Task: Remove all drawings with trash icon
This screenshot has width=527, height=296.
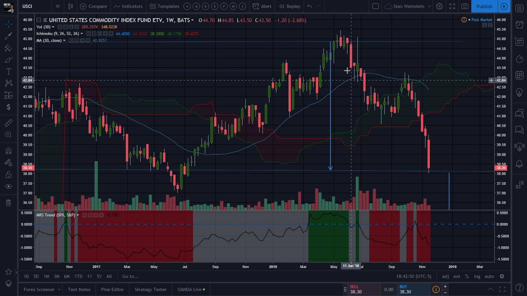Action: pyautogui.click(x=8, y=203)
